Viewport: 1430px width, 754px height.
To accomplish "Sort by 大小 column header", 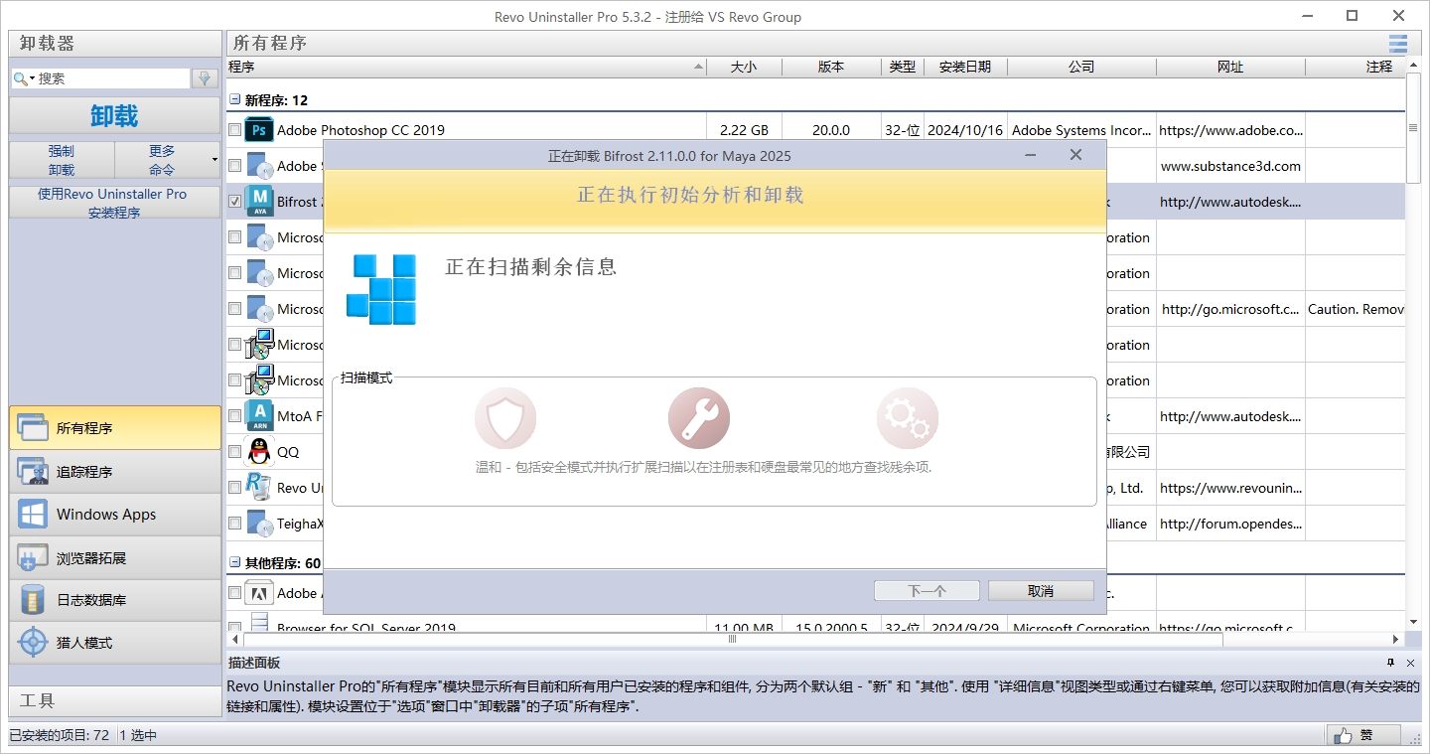I will pyautogui.click(x=744, y=68).
